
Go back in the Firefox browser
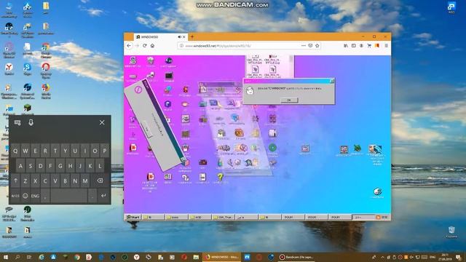point(129,46)
